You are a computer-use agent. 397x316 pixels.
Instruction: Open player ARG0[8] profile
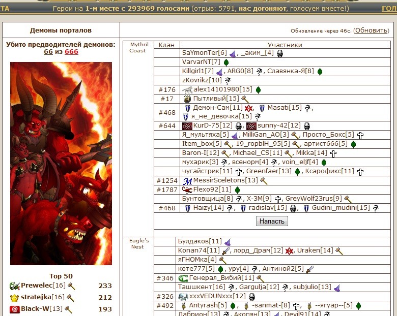tap(240, 71)
